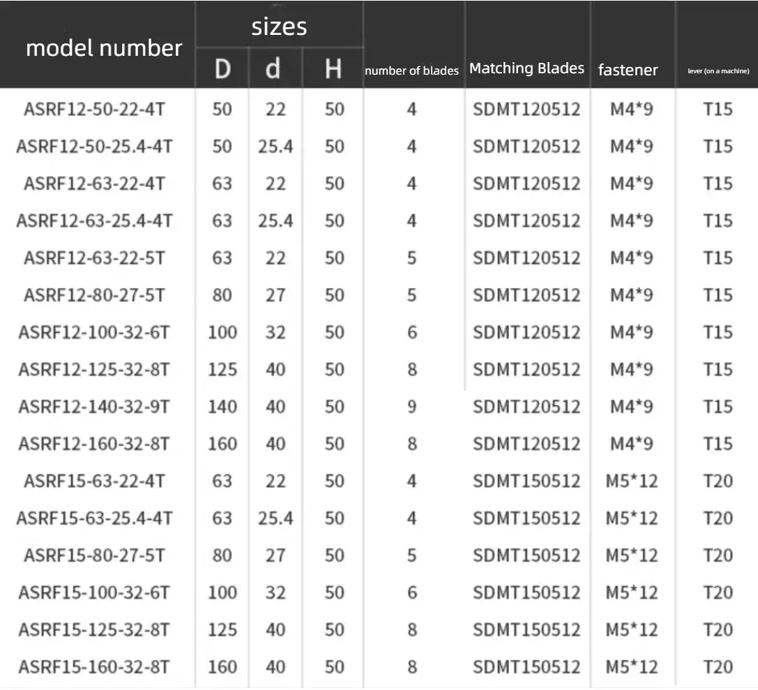Select model cell ASRF12-50-22-4T
The width and height of the screenshot is (758, 690).
[x=95, y=110]
